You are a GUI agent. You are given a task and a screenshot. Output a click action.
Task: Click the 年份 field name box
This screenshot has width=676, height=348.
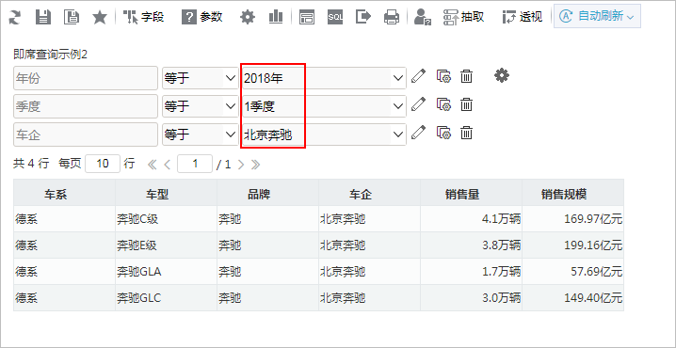(x=86, y=78)
